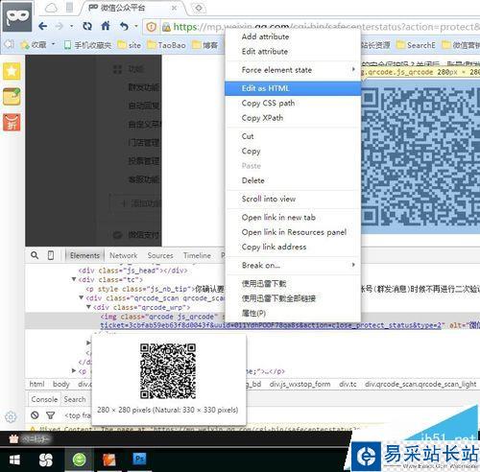Toggle DevTools device mode icon

click(x=51, y=255)
